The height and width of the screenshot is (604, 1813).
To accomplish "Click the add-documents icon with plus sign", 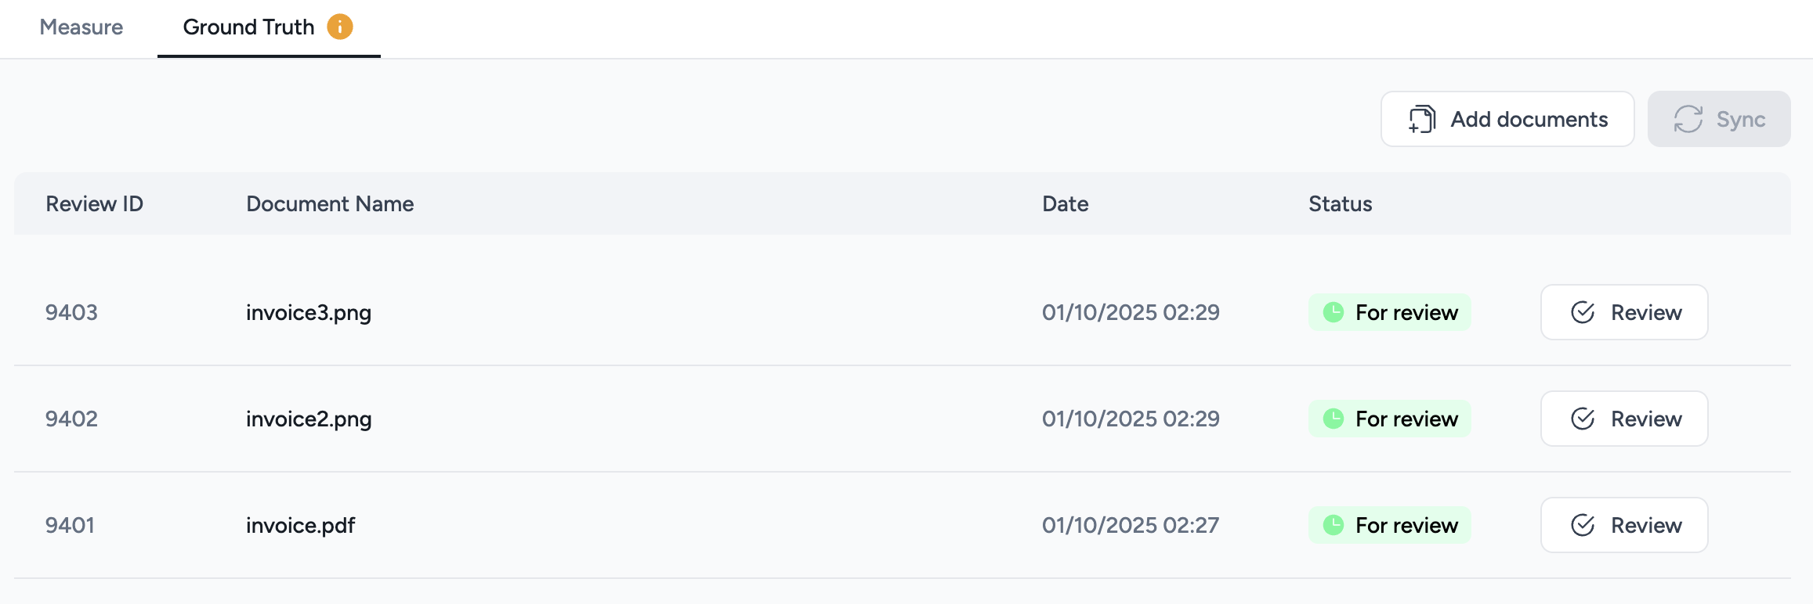I will click(x=1421, y=120).
